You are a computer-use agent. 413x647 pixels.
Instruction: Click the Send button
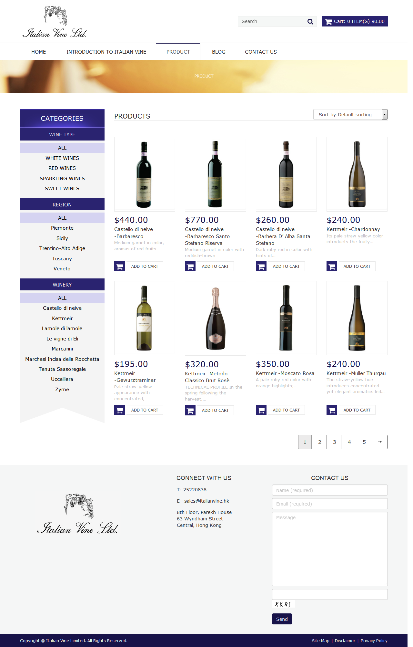coord(282,619)
